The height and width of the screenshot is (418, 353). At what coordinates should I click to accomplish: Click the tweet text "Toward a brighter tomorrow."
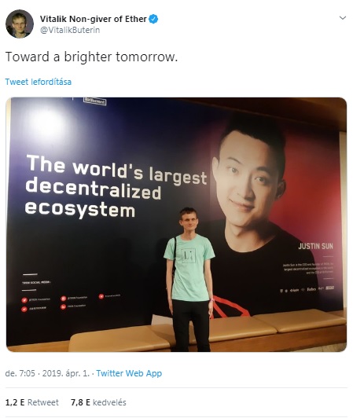(91, 57)
